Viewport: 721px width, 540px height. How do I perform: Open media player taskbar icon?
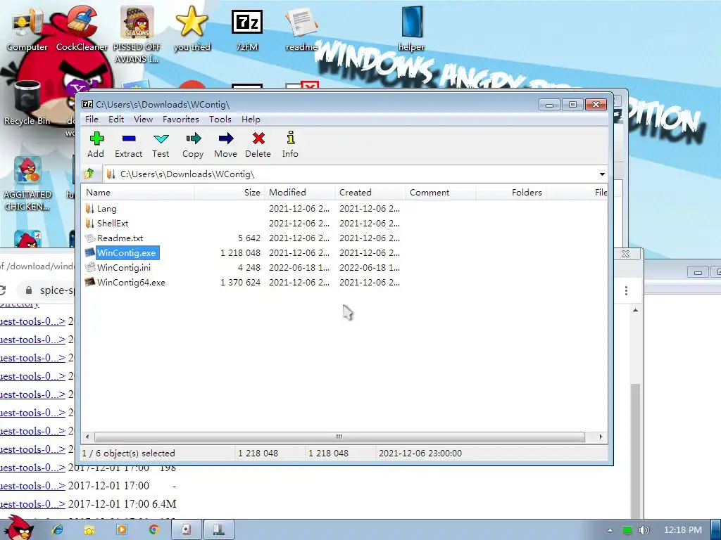point(121,529)
